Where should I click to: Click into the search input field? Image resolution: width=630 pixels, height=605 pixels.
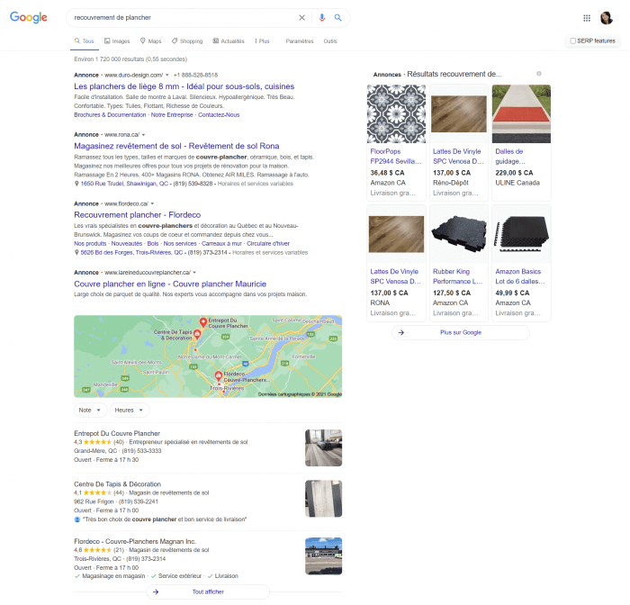(183, 18)
